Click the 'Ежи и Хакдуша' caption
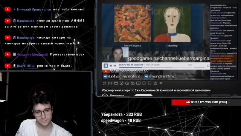 pyautogui.click(x=132, y=46)
